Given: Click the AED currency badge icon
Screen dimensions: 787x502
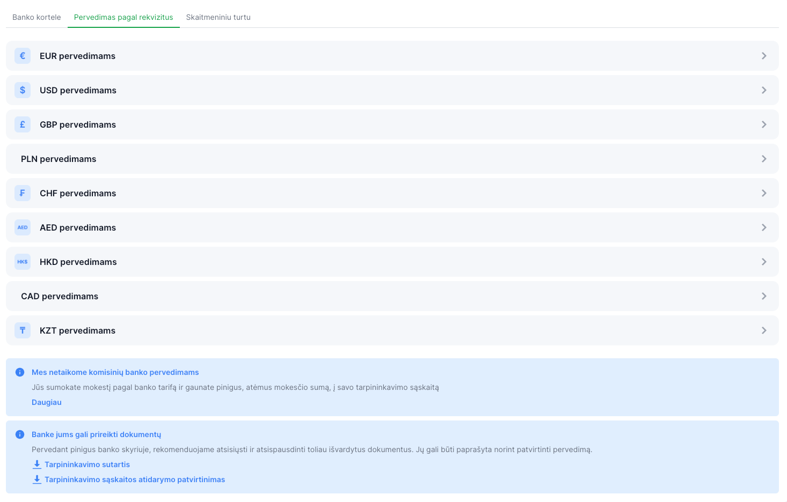Looking at the screenshot, I should (23, 227).
